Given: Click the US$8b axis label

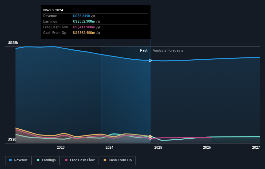Looking at the screenshot, I should (x=13, y=43).
